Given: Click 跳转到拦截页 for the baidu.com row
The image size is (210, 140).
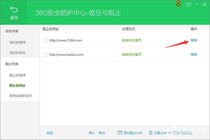Looking at the screenshot, I should click(x=132, y=54).
